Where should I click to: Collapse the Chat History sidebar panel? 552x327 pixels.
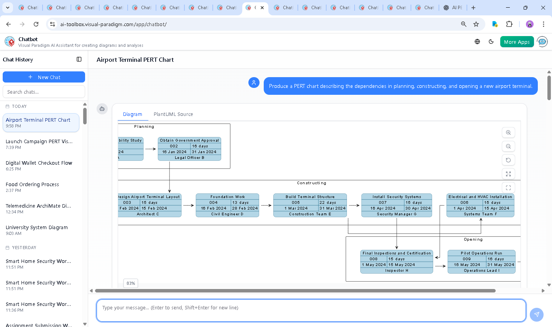[79, 59]
